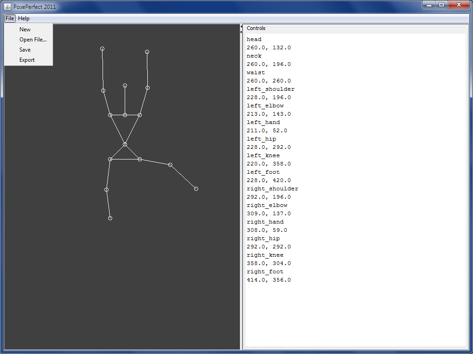Click the PosePerfect app icon in title bar
The width and height of the screenshot is (473, 354).
coord(7,6)
